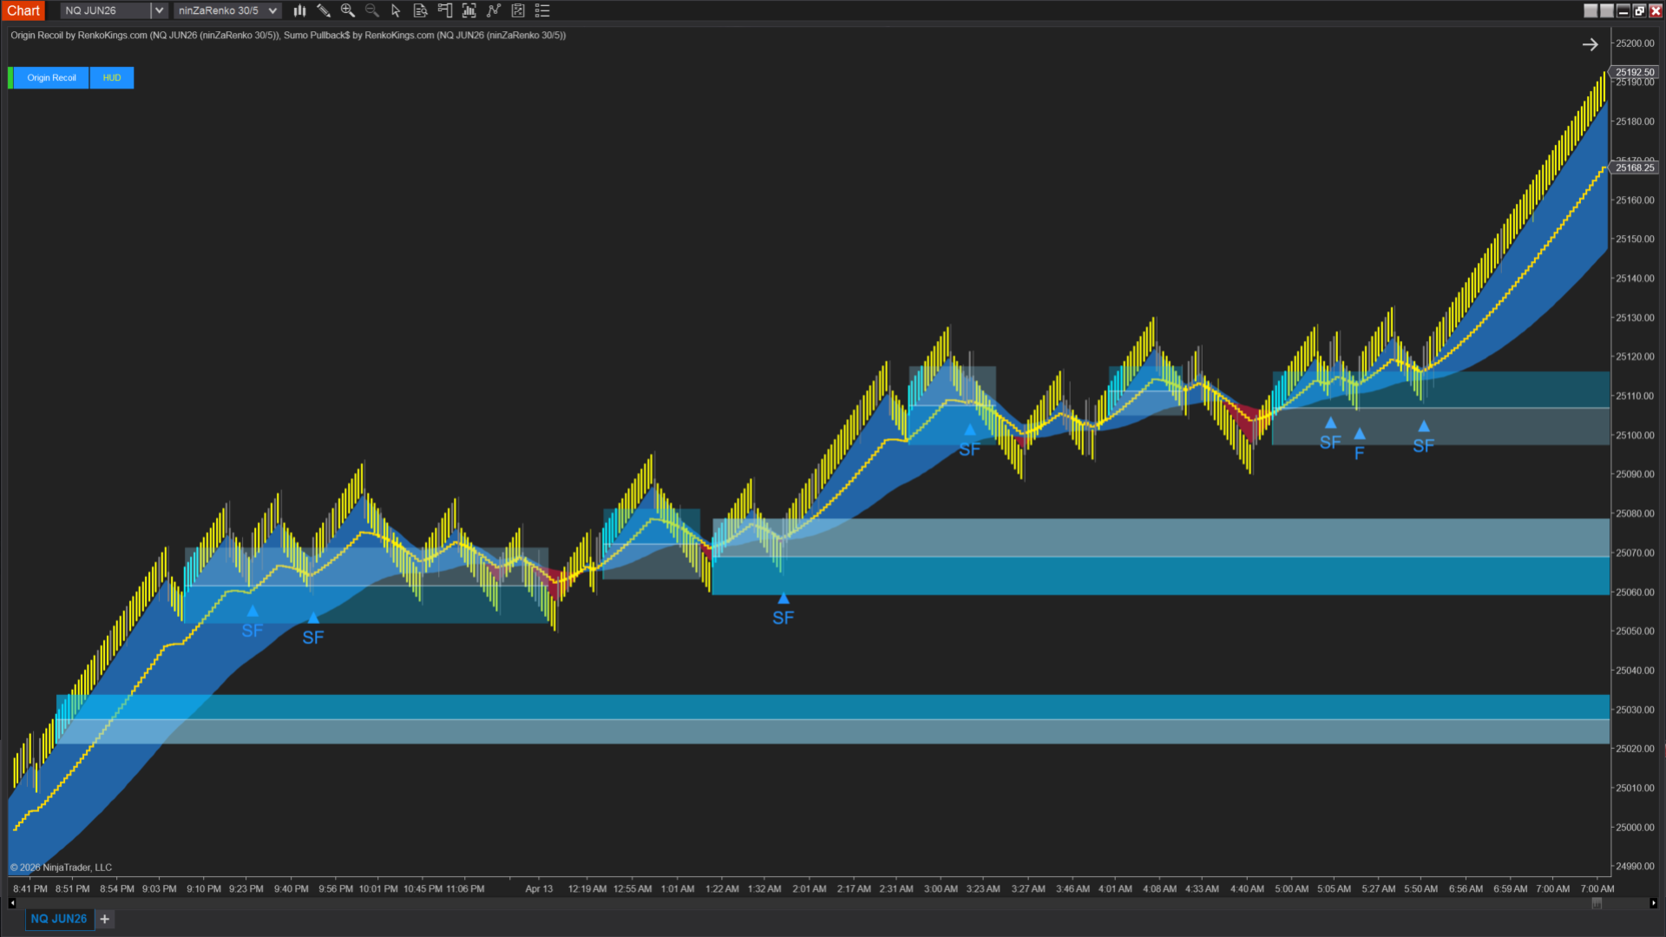The image size is (1666, 937).
Task: Open the bar type chart style icon
Action: point(299,10)
